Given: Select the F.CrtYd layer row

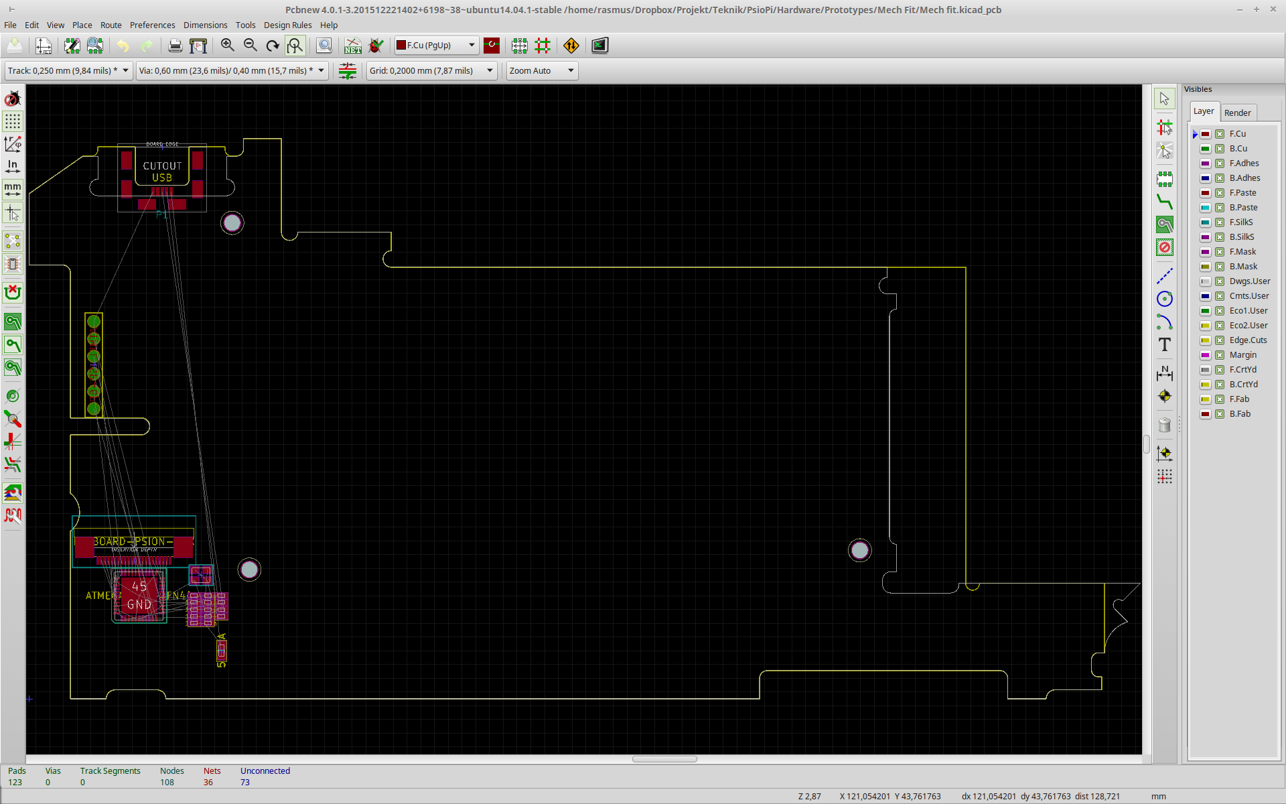Looking at the screenshot, I should [x=1236, y=370].
